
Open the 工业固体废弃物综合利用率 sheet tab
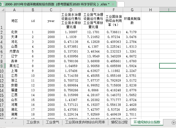pyautogui.click(x=85, y=122)
